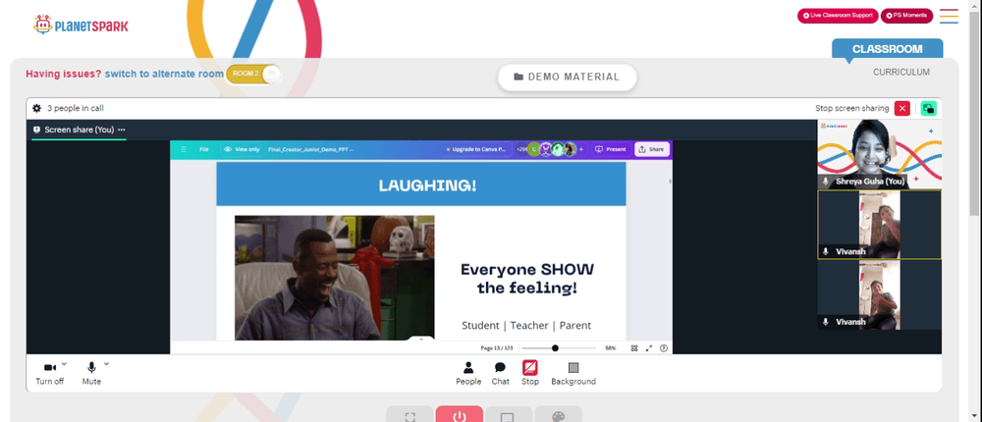This screenshot has width=982, height=422.
Task: Open DEMO MATERIAL folder button
Action: click(568, 77)
